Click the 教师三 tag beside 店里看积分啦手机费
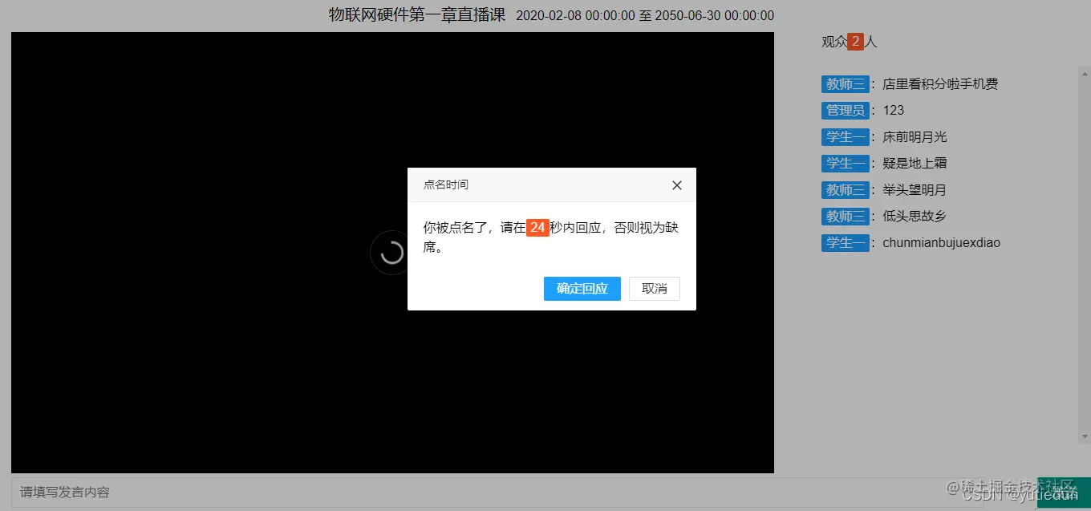Viewport: 1091px width, 511px height. 846,84
